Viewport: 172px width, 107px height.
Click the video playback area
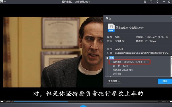coord(53,52)
